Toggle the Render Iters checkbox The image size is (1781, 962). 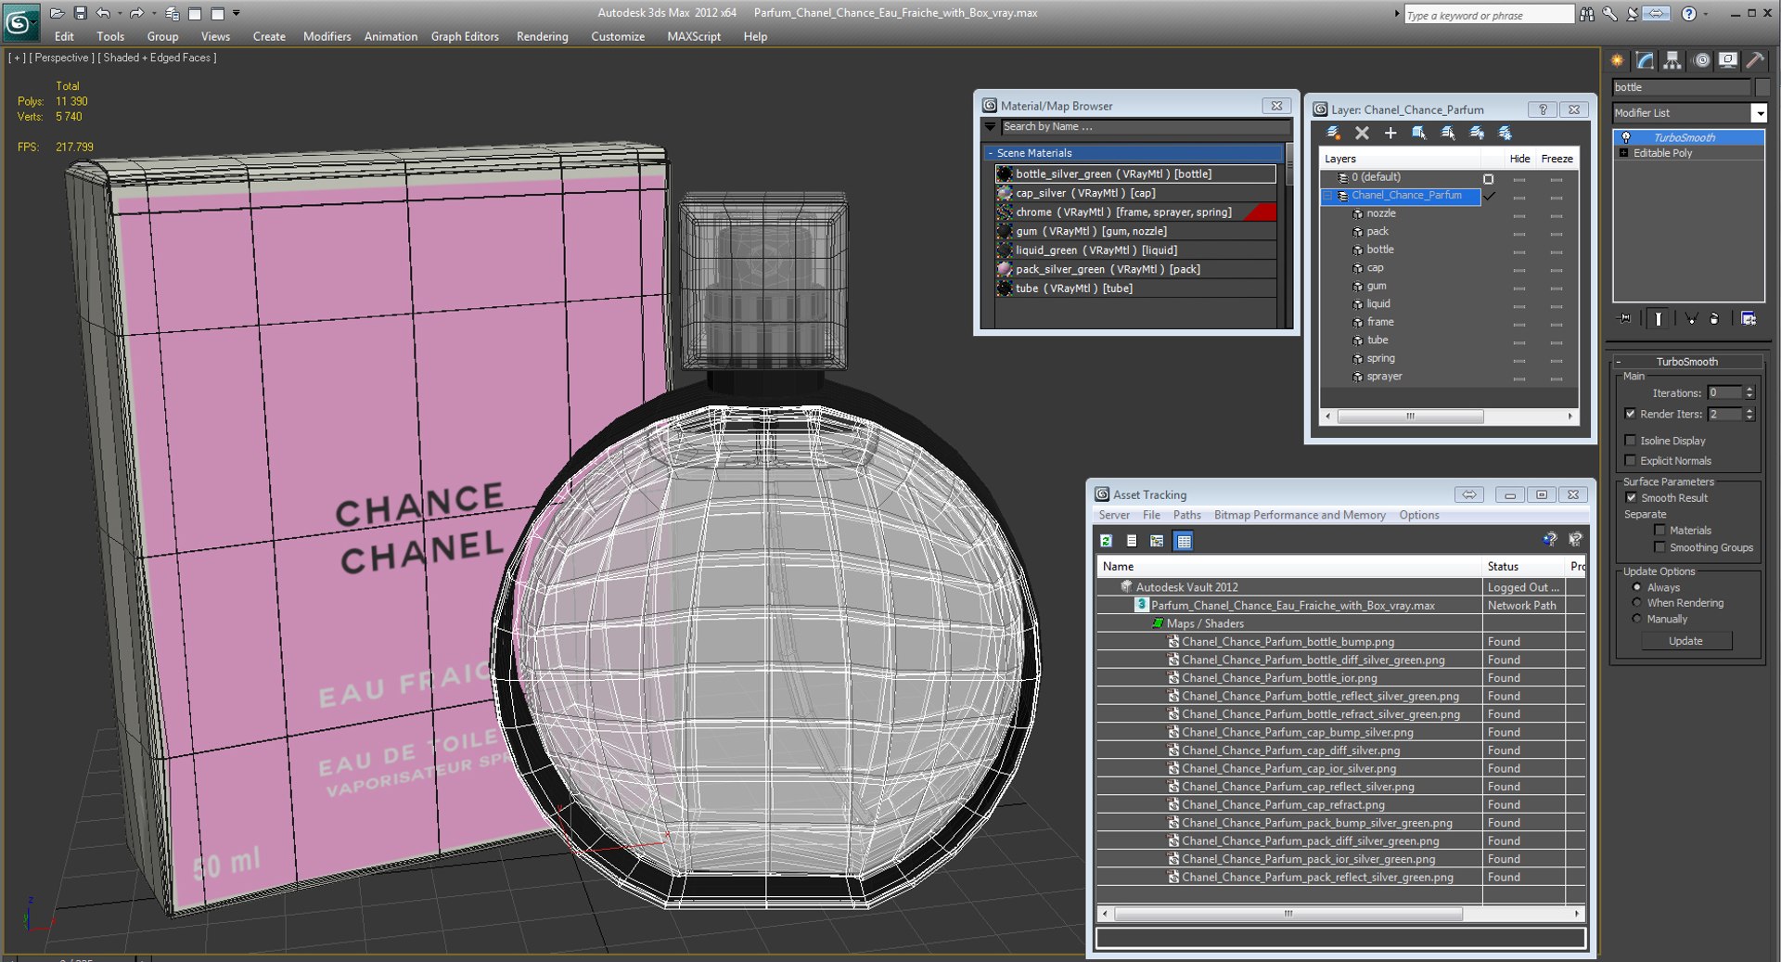pos(1630,414)
